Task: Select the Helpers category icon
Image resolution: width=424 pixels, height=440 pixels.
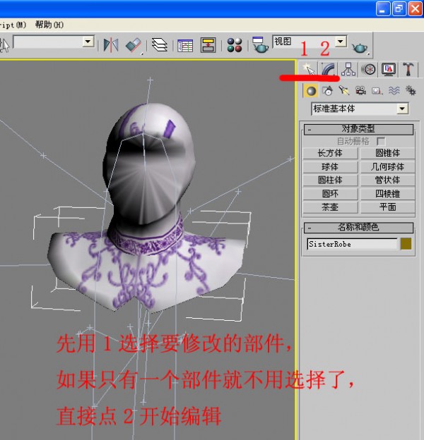Action: pos(377,91)
